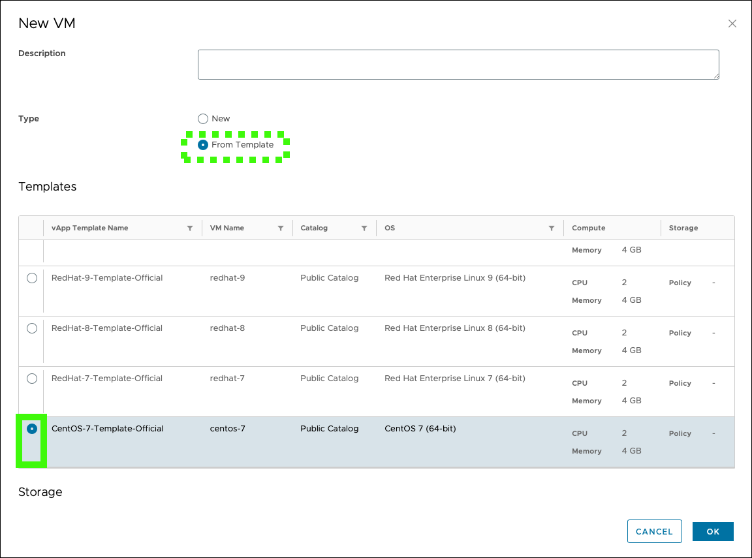Image resolution: width=752 pixels, height=558 pixels.
Task: Click the Description text area
Action: coord(458,64)
